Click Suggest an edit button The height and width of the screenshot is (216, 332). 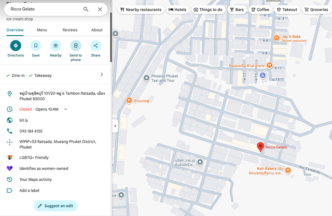click(x=56, y=206)
